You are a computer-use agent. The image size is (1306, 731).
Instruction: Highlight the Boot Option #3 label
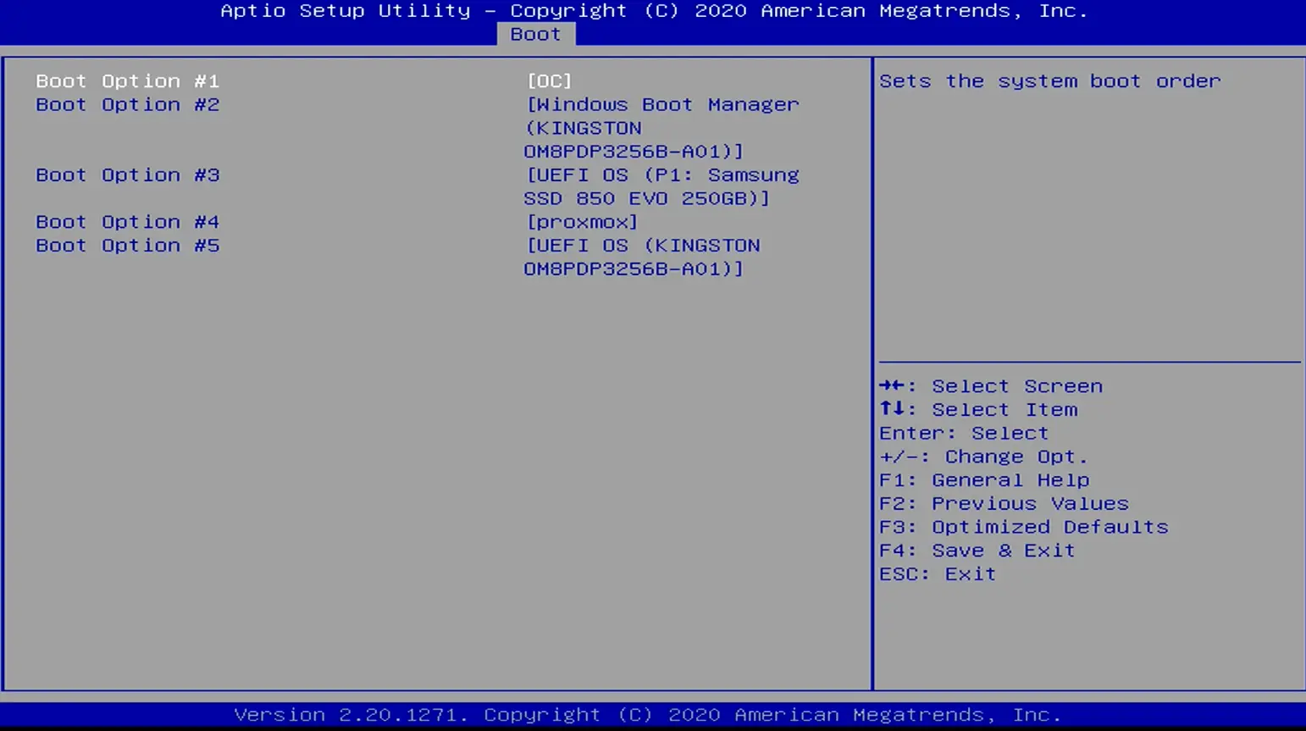[x=127, y=175]
